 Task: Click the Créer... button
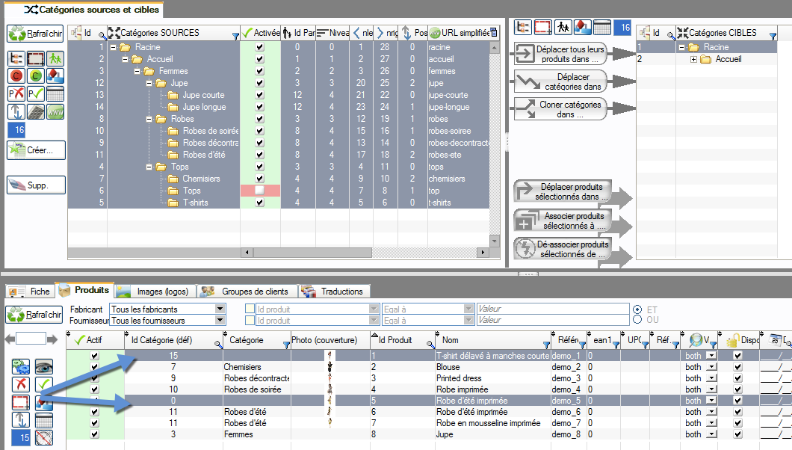[x=36, y=150]
